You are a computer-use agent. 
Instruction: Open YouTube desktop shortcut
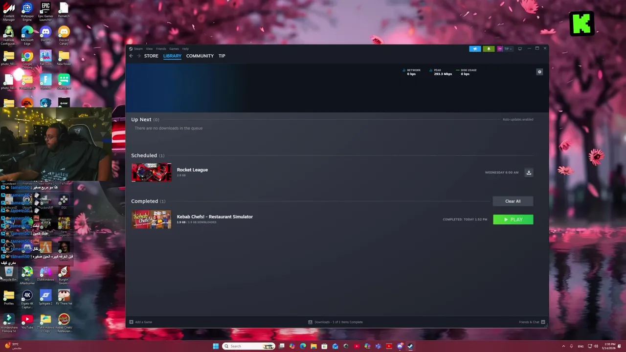[27, 322]
